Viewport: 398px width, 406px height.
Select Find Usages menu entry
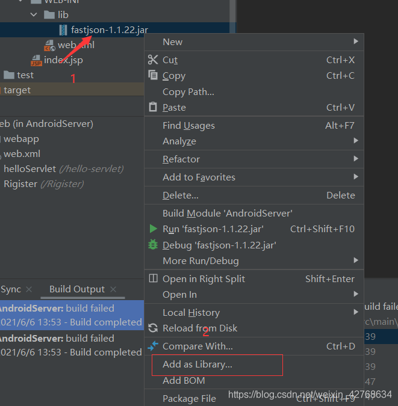pyautogui.click(x=254, y=126)
